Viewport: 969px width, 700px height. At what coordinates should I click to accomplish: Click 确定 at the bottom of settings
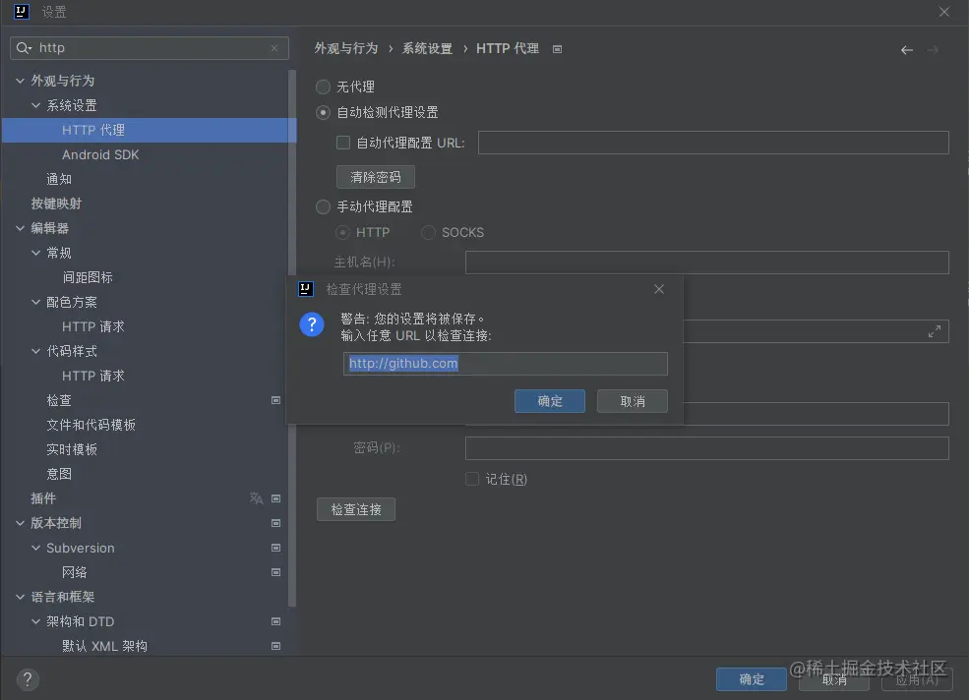pos(752,679)
